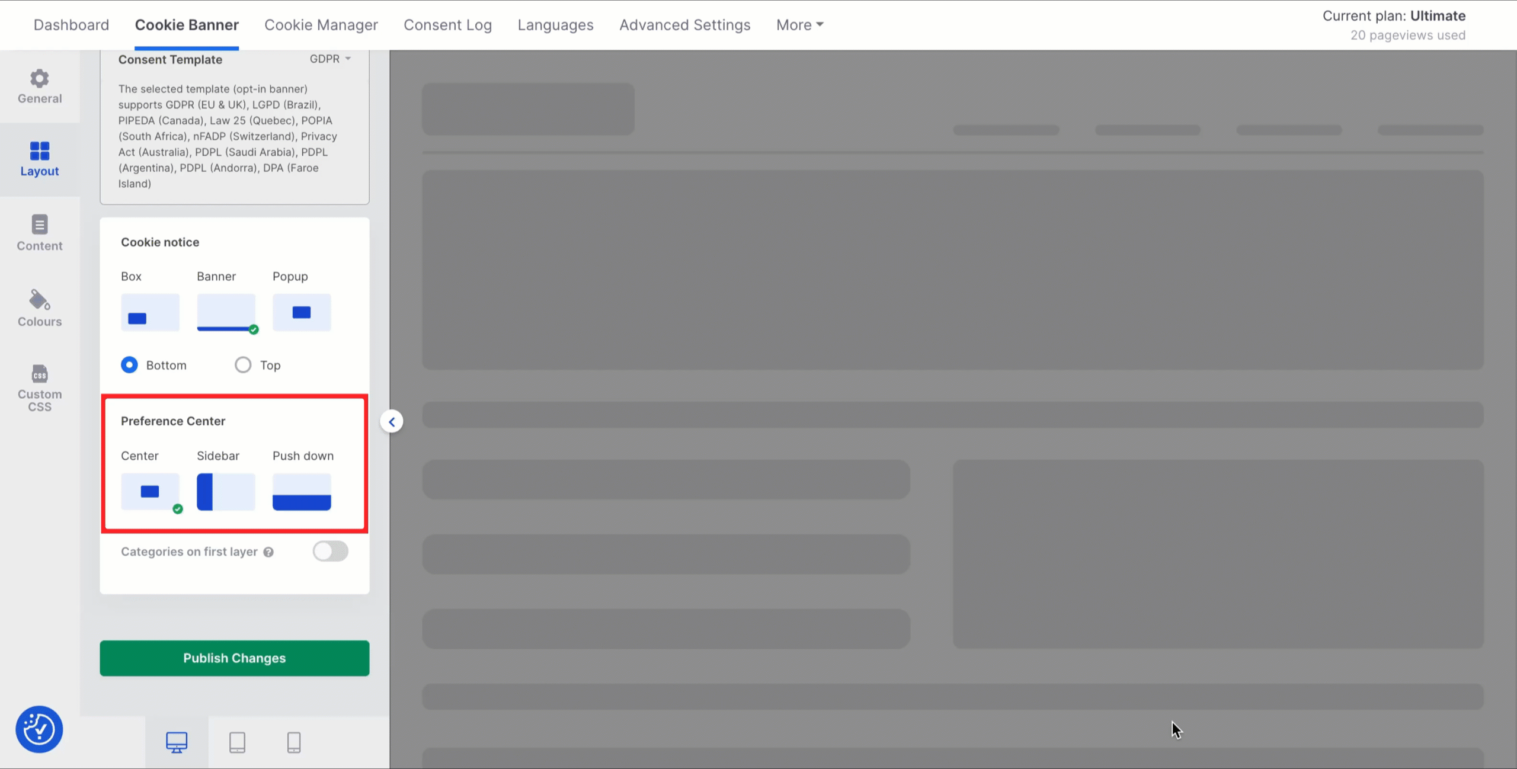1517x769 pixels.
Task: Select the Bottom position radio button
Action: coord(129,365)
